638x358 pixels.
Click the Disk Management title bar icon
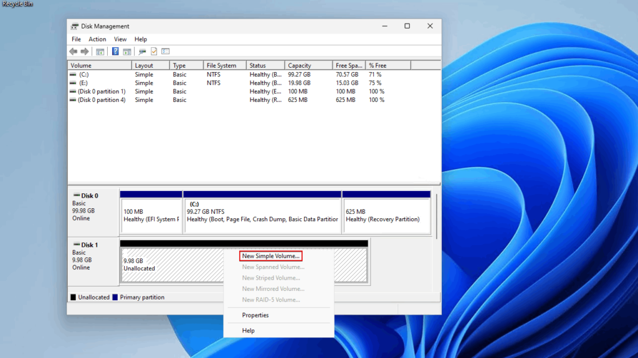pyautogui.click(x=75, y=26)
